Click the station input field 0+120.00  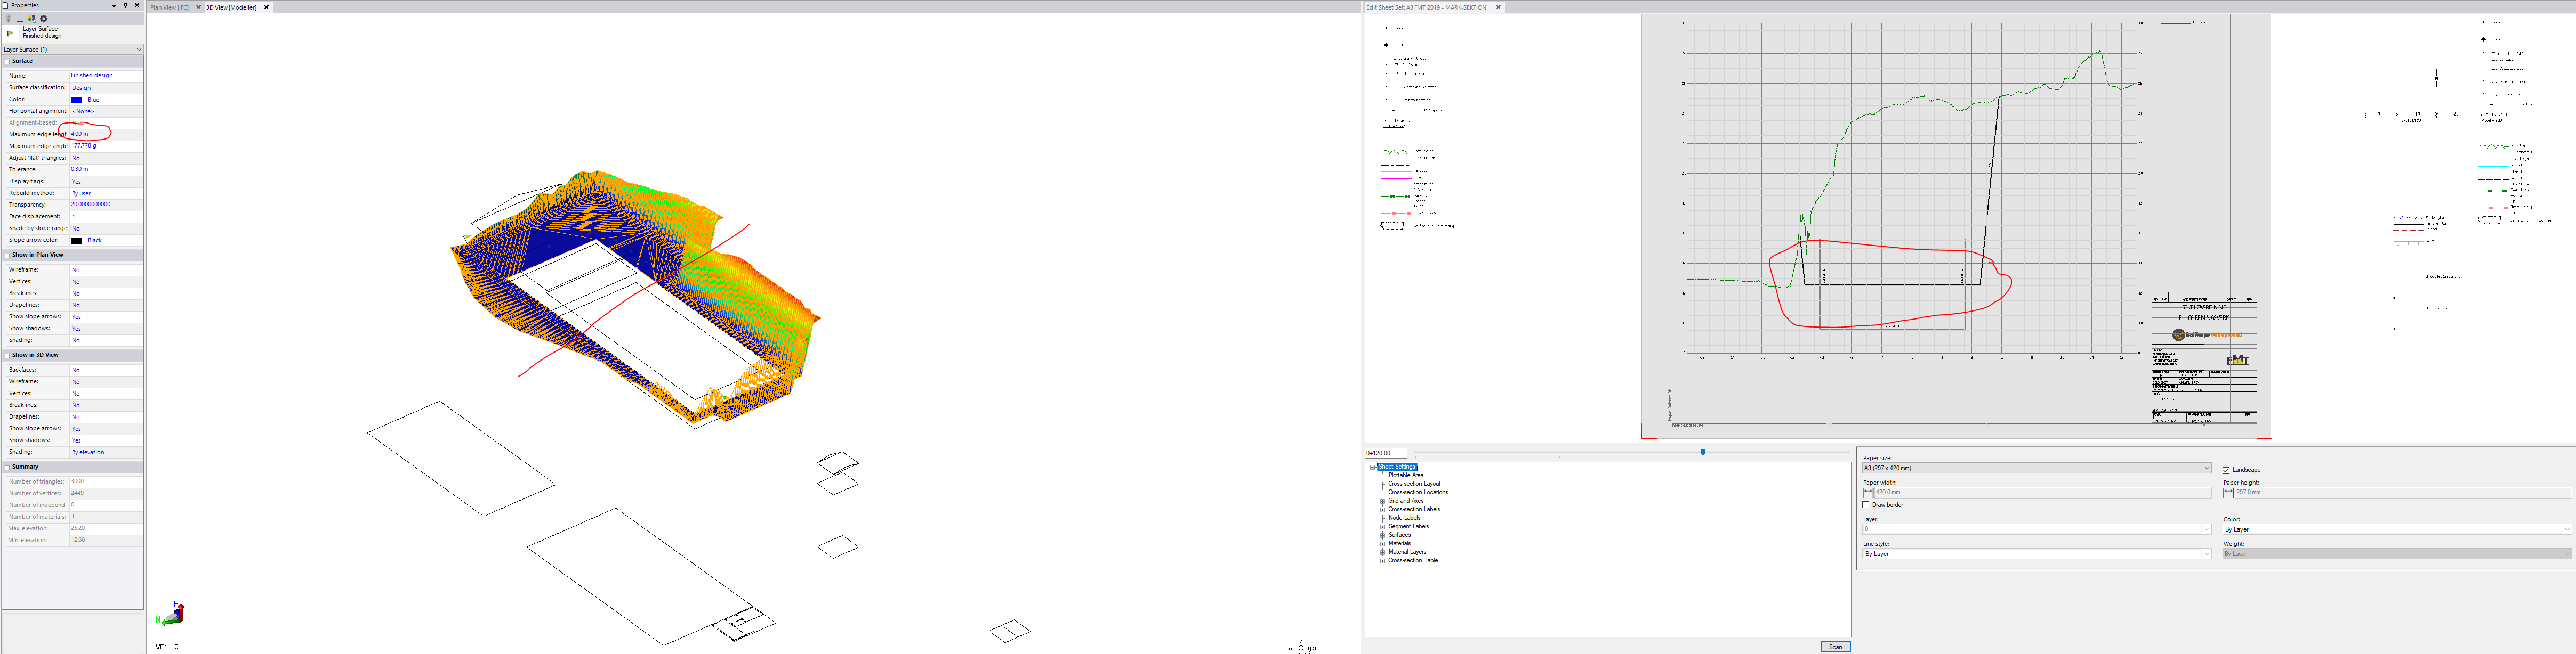(x=1385, y=453)
